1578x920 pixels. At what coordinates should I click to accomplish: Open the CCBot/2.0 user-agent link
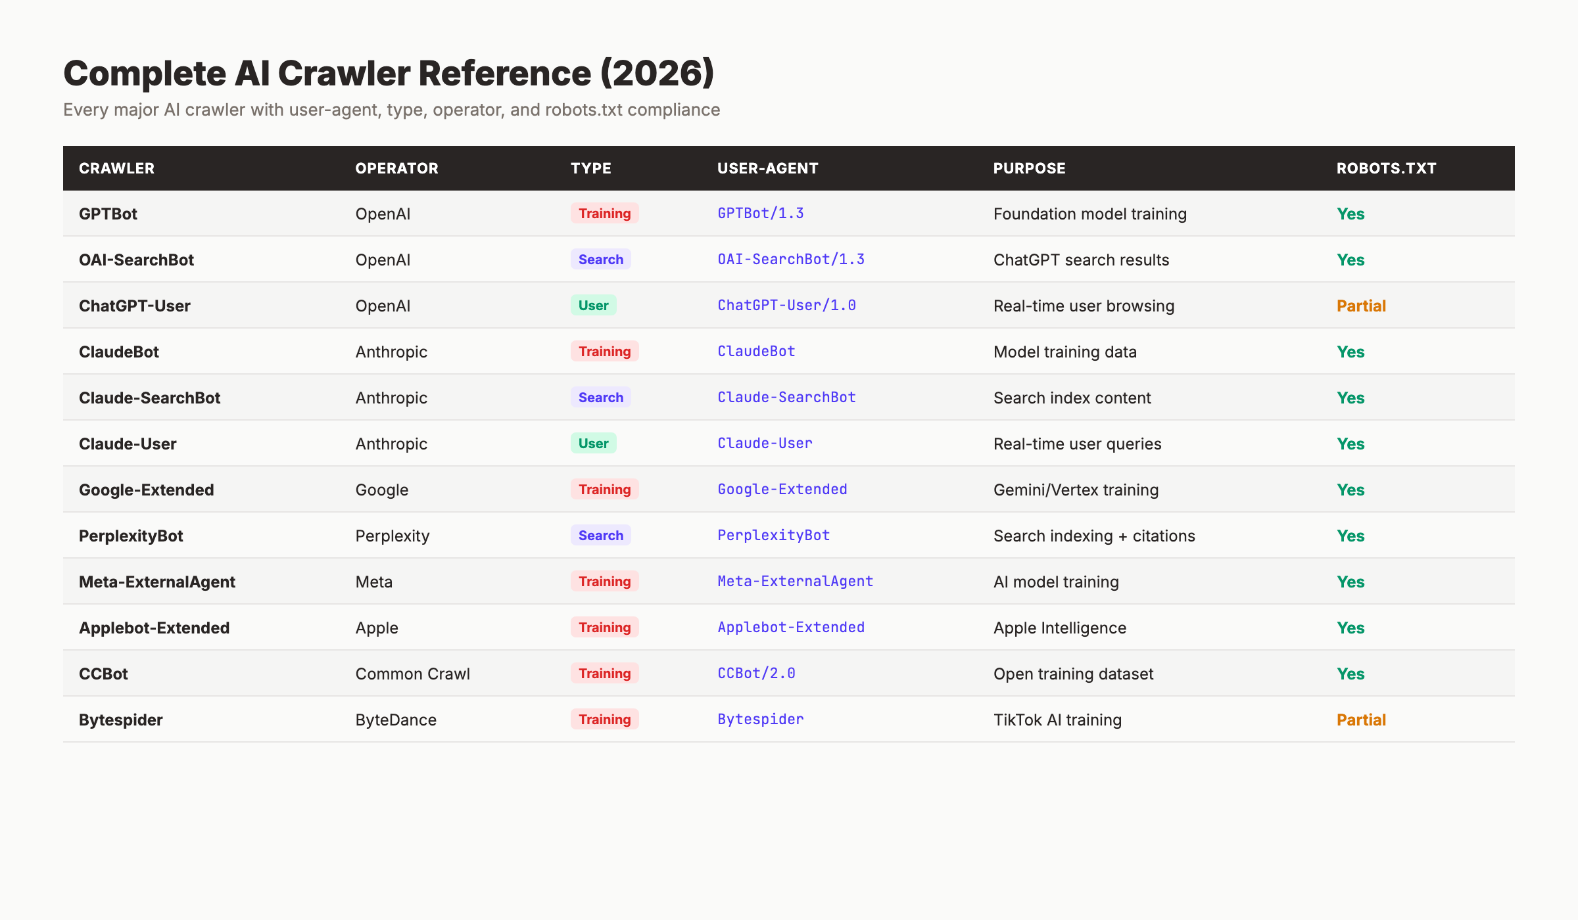[756, 673]
